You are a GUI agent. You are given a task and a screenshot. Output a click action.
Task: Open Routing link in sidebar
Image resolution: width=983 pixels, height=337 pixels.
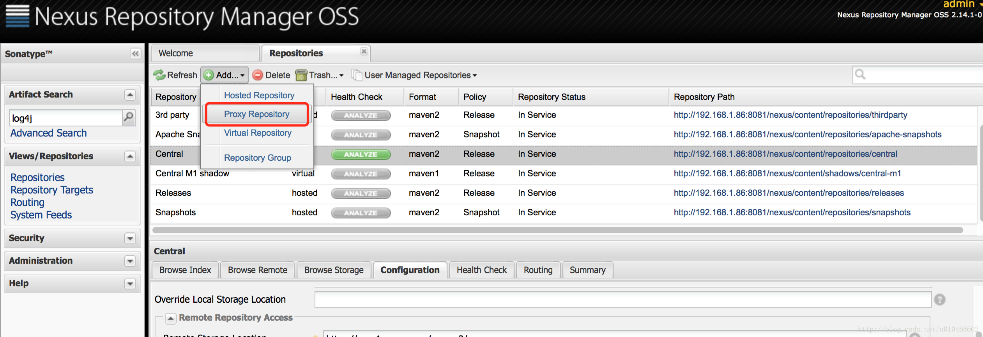coord(27,202)
